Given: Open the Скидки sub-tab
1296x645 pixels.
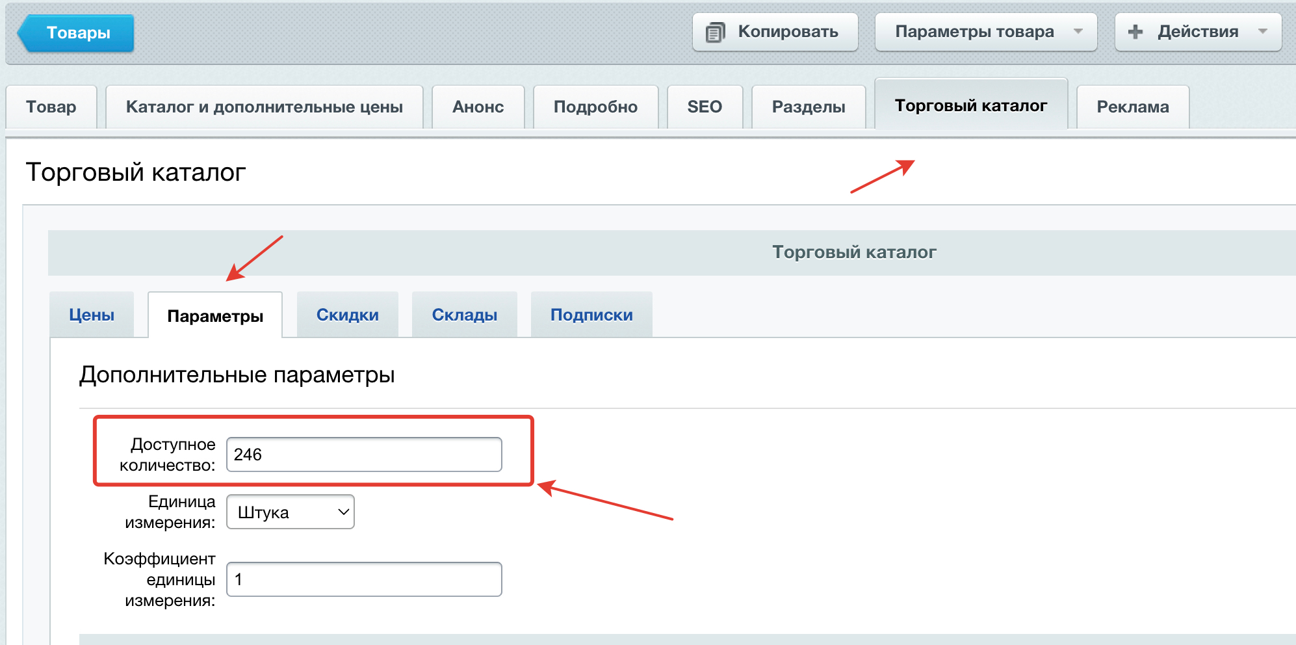Looking at the screenshot, I should coord(348,315).
